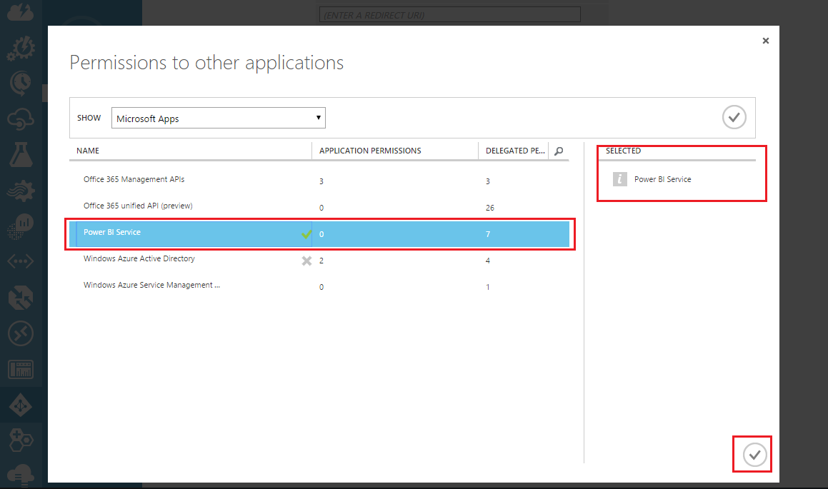Select Windows Azure Active Directory row
This screenshot has width=828, height=489.
click(x=319, y=259)
